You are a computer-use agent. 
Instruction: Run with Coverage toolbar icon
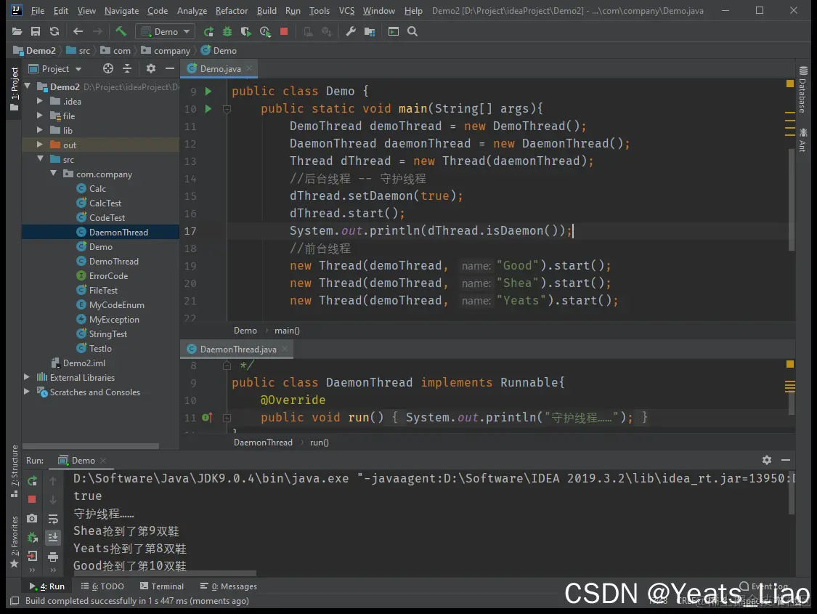point(246,32)
